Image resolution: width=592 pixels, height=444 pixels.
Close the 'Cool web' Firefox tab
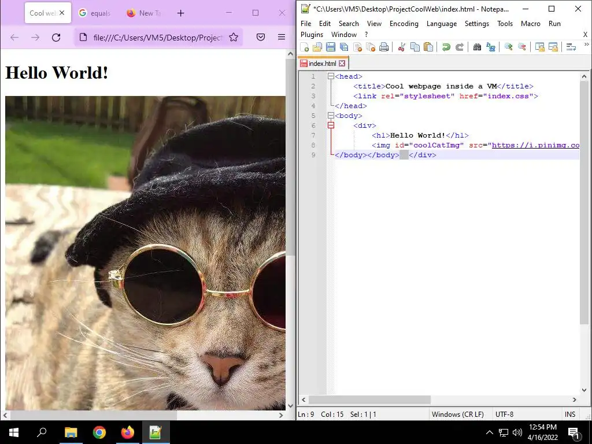point(62,13)
